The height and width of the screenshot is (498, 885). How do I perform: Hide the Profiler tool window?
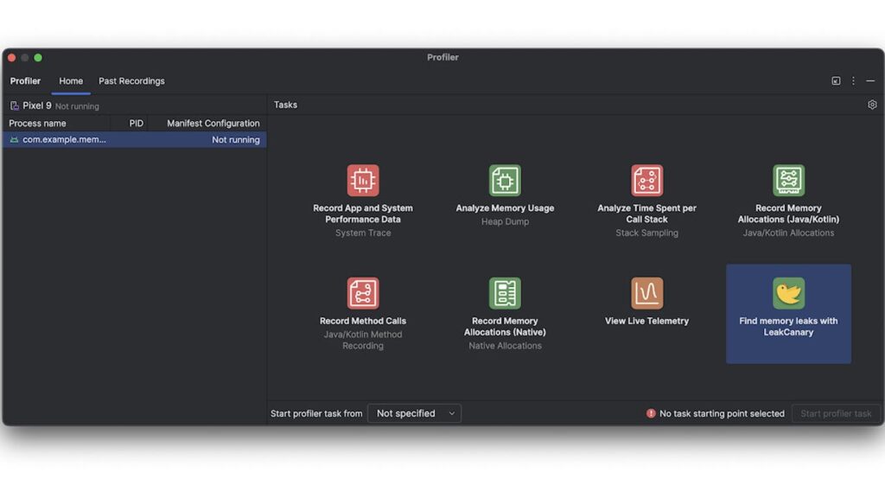point(870,81)
